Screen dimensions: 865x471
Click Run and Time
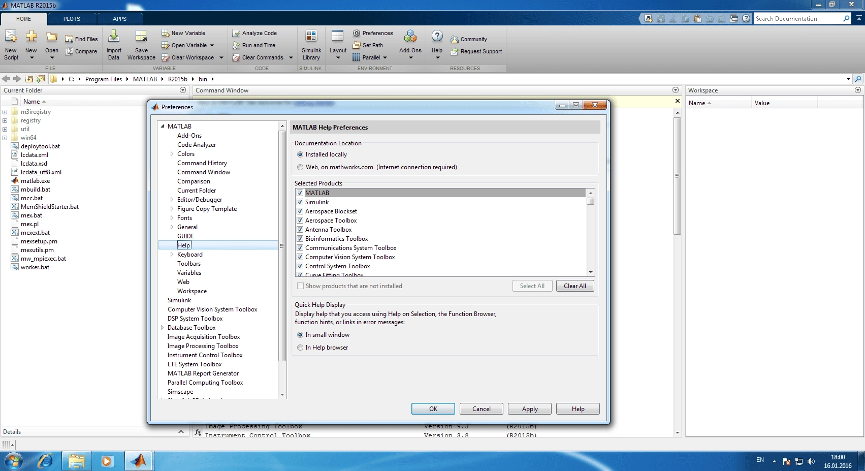point(253,45)
